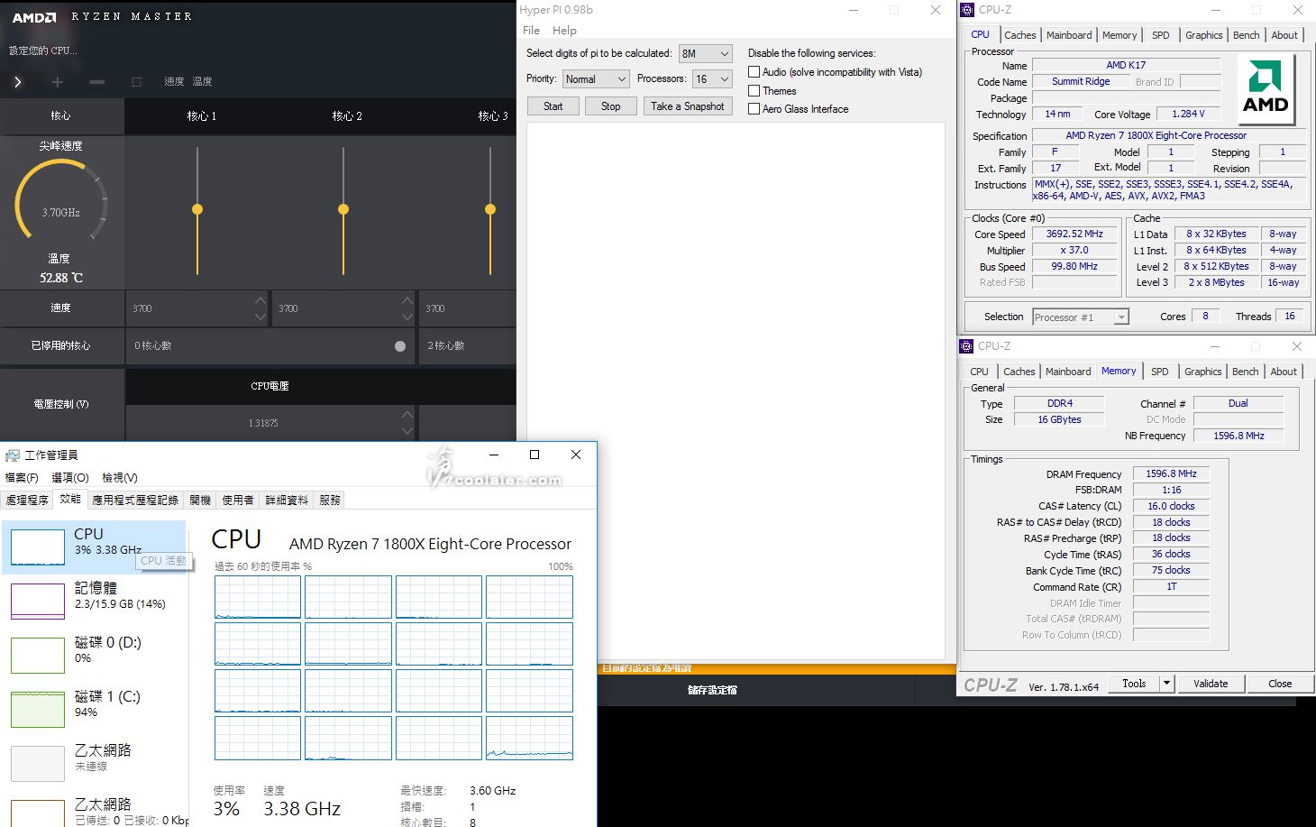Image resolution: width=1316 pixels, height=827 pixels.
Task: Switch to Graphics tab in lower CPU-Z window
Action: tap(1203, 372)
